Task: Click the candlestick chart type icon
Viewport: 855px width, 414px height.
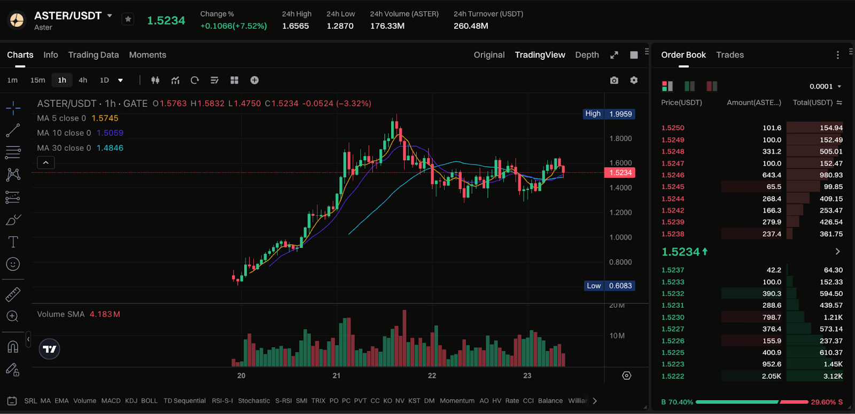Action: pyautogui.click(x=156, y=80)
